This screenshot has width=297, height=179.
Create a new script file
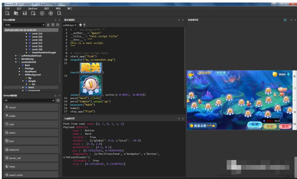(8, 13)
